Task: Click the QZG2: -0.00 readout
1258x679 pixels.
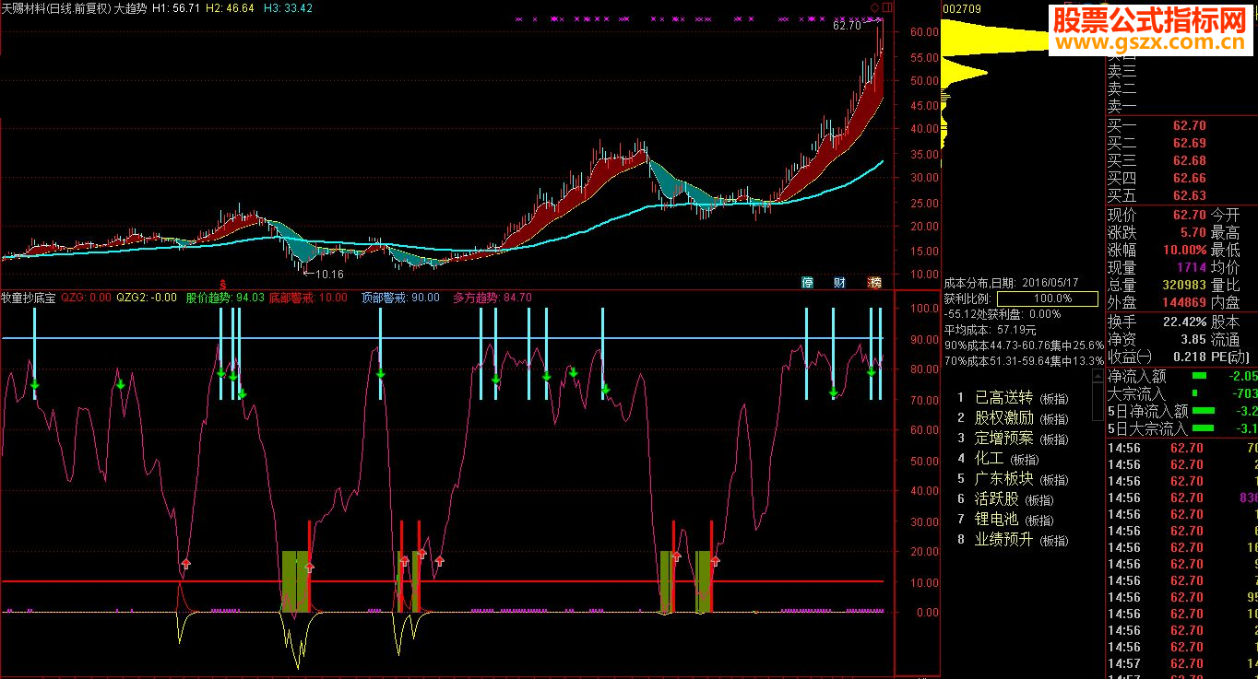Action: 146,298
